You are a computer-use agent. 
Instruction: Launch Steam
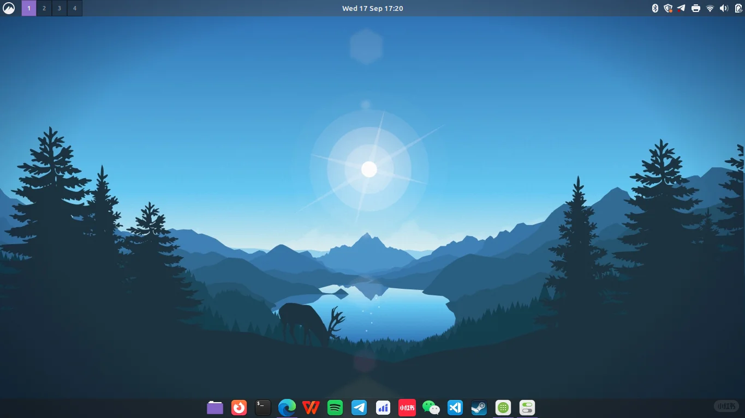click(x=479, y=407)
